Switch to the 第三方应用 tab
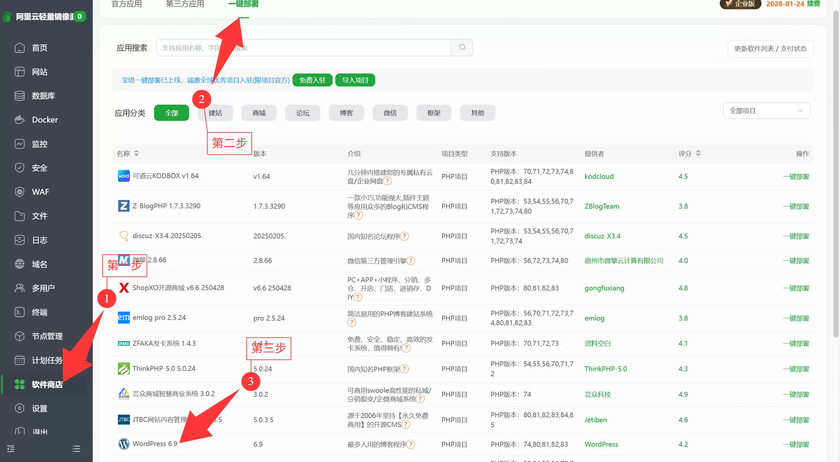Image resolution: width=840 pixels, height=462 pixels. click(185, 4)
